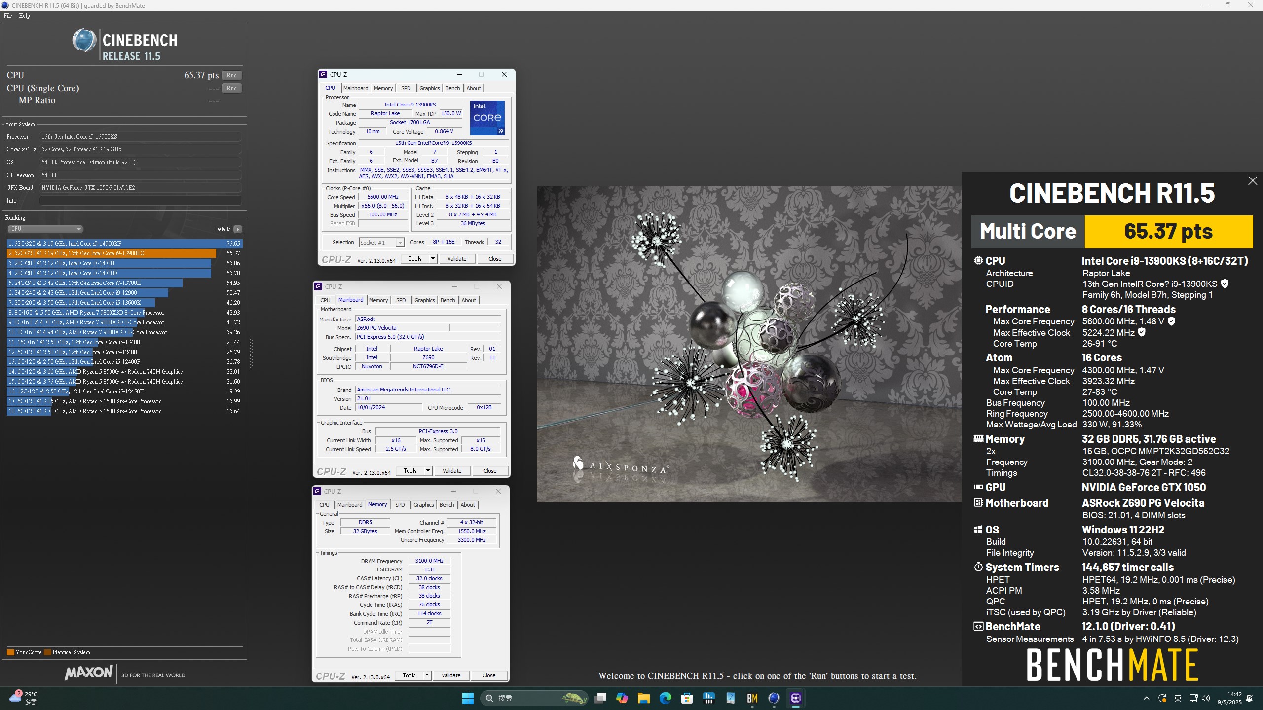Close the BenchMate result panel with X
The height and width of the screenshot is (710, 1263).
pos(1253,181)
